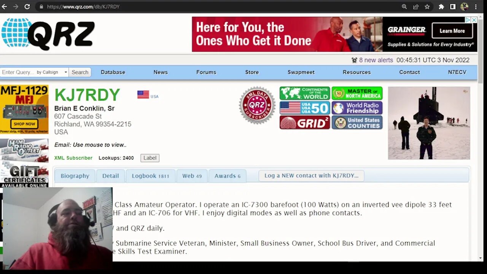This screenshot has width=487, height=274.
Task: Open the Swapmeet menu
Action: [301, 72]
